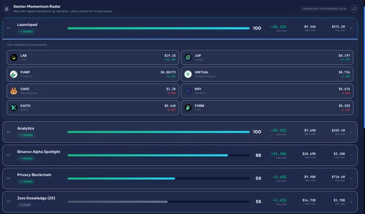The height and width of the screenshot is (214, 365).
Task: Click the $28.69B market cap value
Action: point(309,154)
